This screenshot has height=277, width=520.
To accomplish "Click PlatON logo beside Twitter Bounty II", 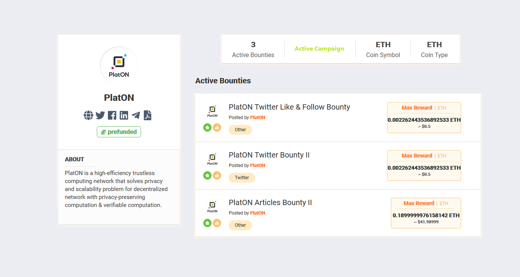I will click(x=212, y=159).
